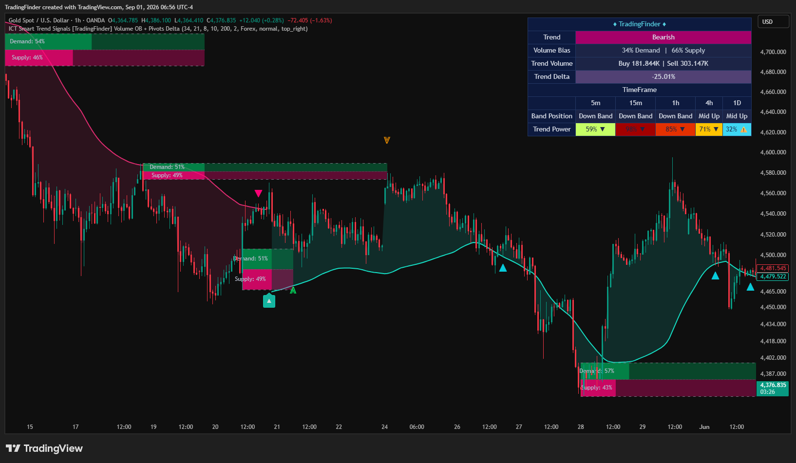796x463 pixels.
Task: Click the 59% trend power cell
Action: click(595, 130)
